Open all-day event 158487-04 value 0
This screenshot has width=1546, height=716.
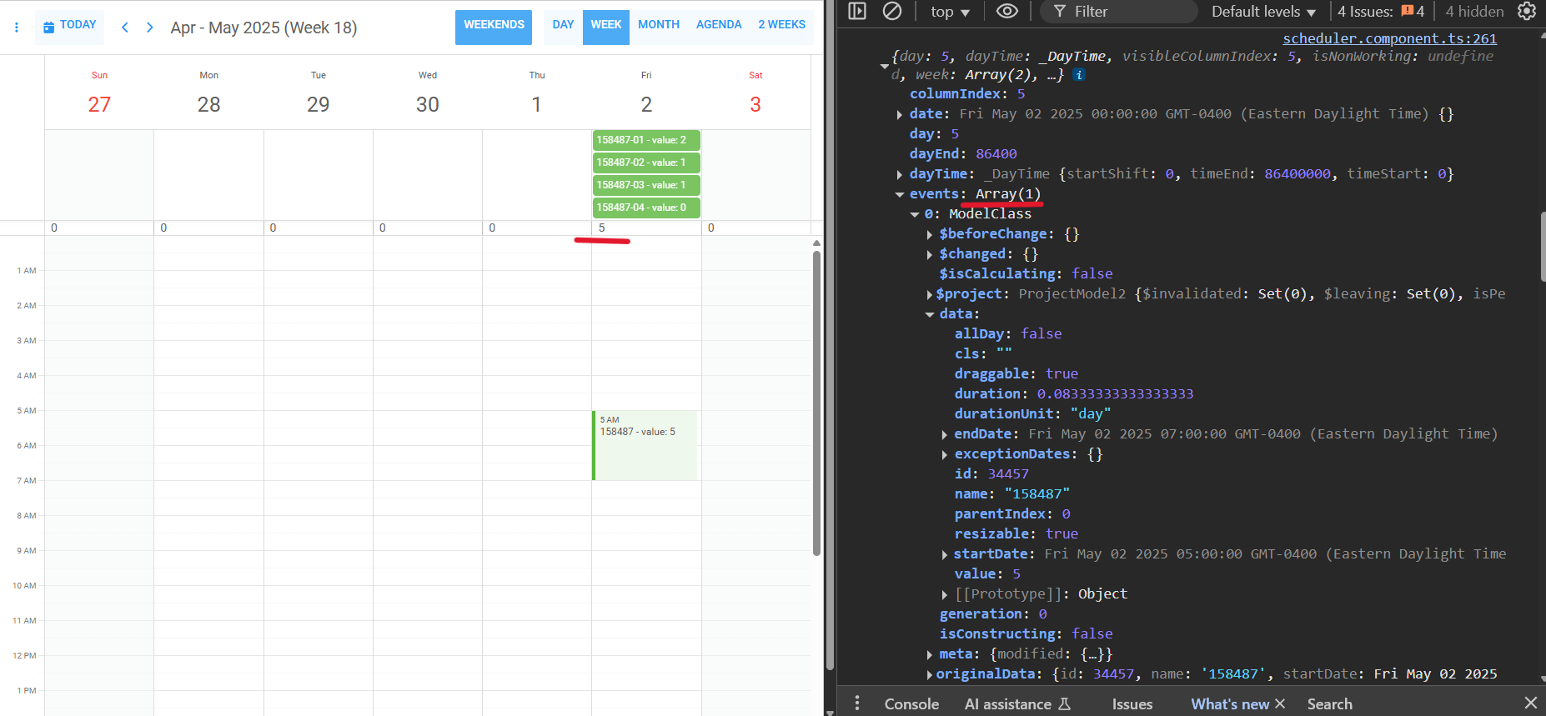pyautogui.click(x=646, y=208)
